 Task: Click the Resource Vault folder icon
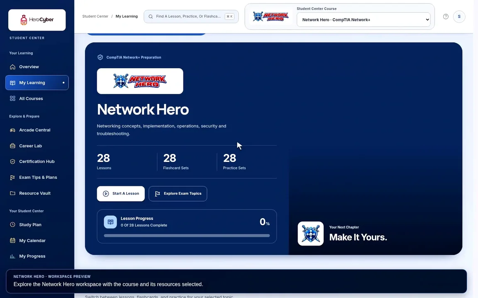pyautogui.click(x=12, y=193)
